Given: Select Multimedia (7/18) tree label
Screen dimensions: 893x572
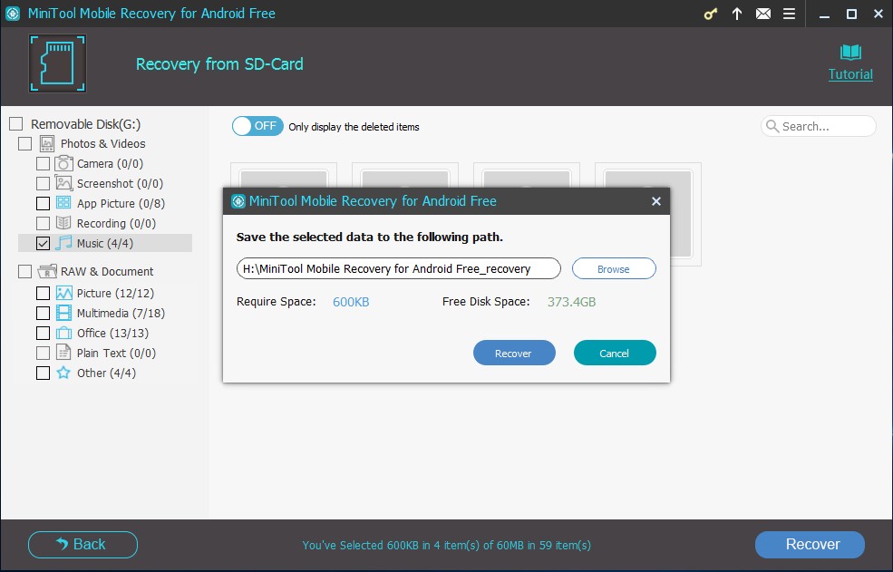Looking at the screenshot, I should 121,313.
